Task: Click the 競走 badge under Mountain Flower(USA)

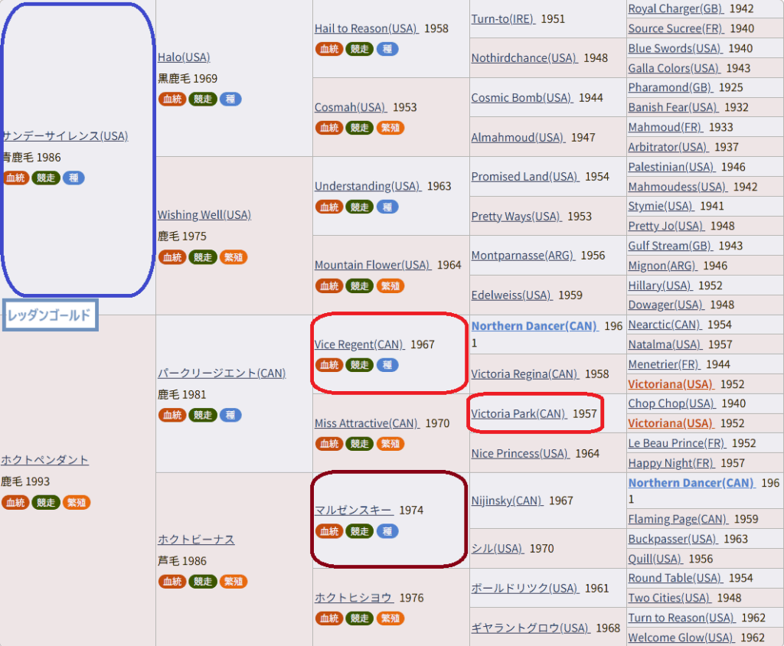Action: tap(359, 285)
